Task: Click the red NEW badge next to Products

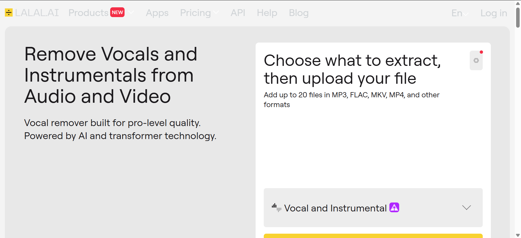Action: coord(117,12)
